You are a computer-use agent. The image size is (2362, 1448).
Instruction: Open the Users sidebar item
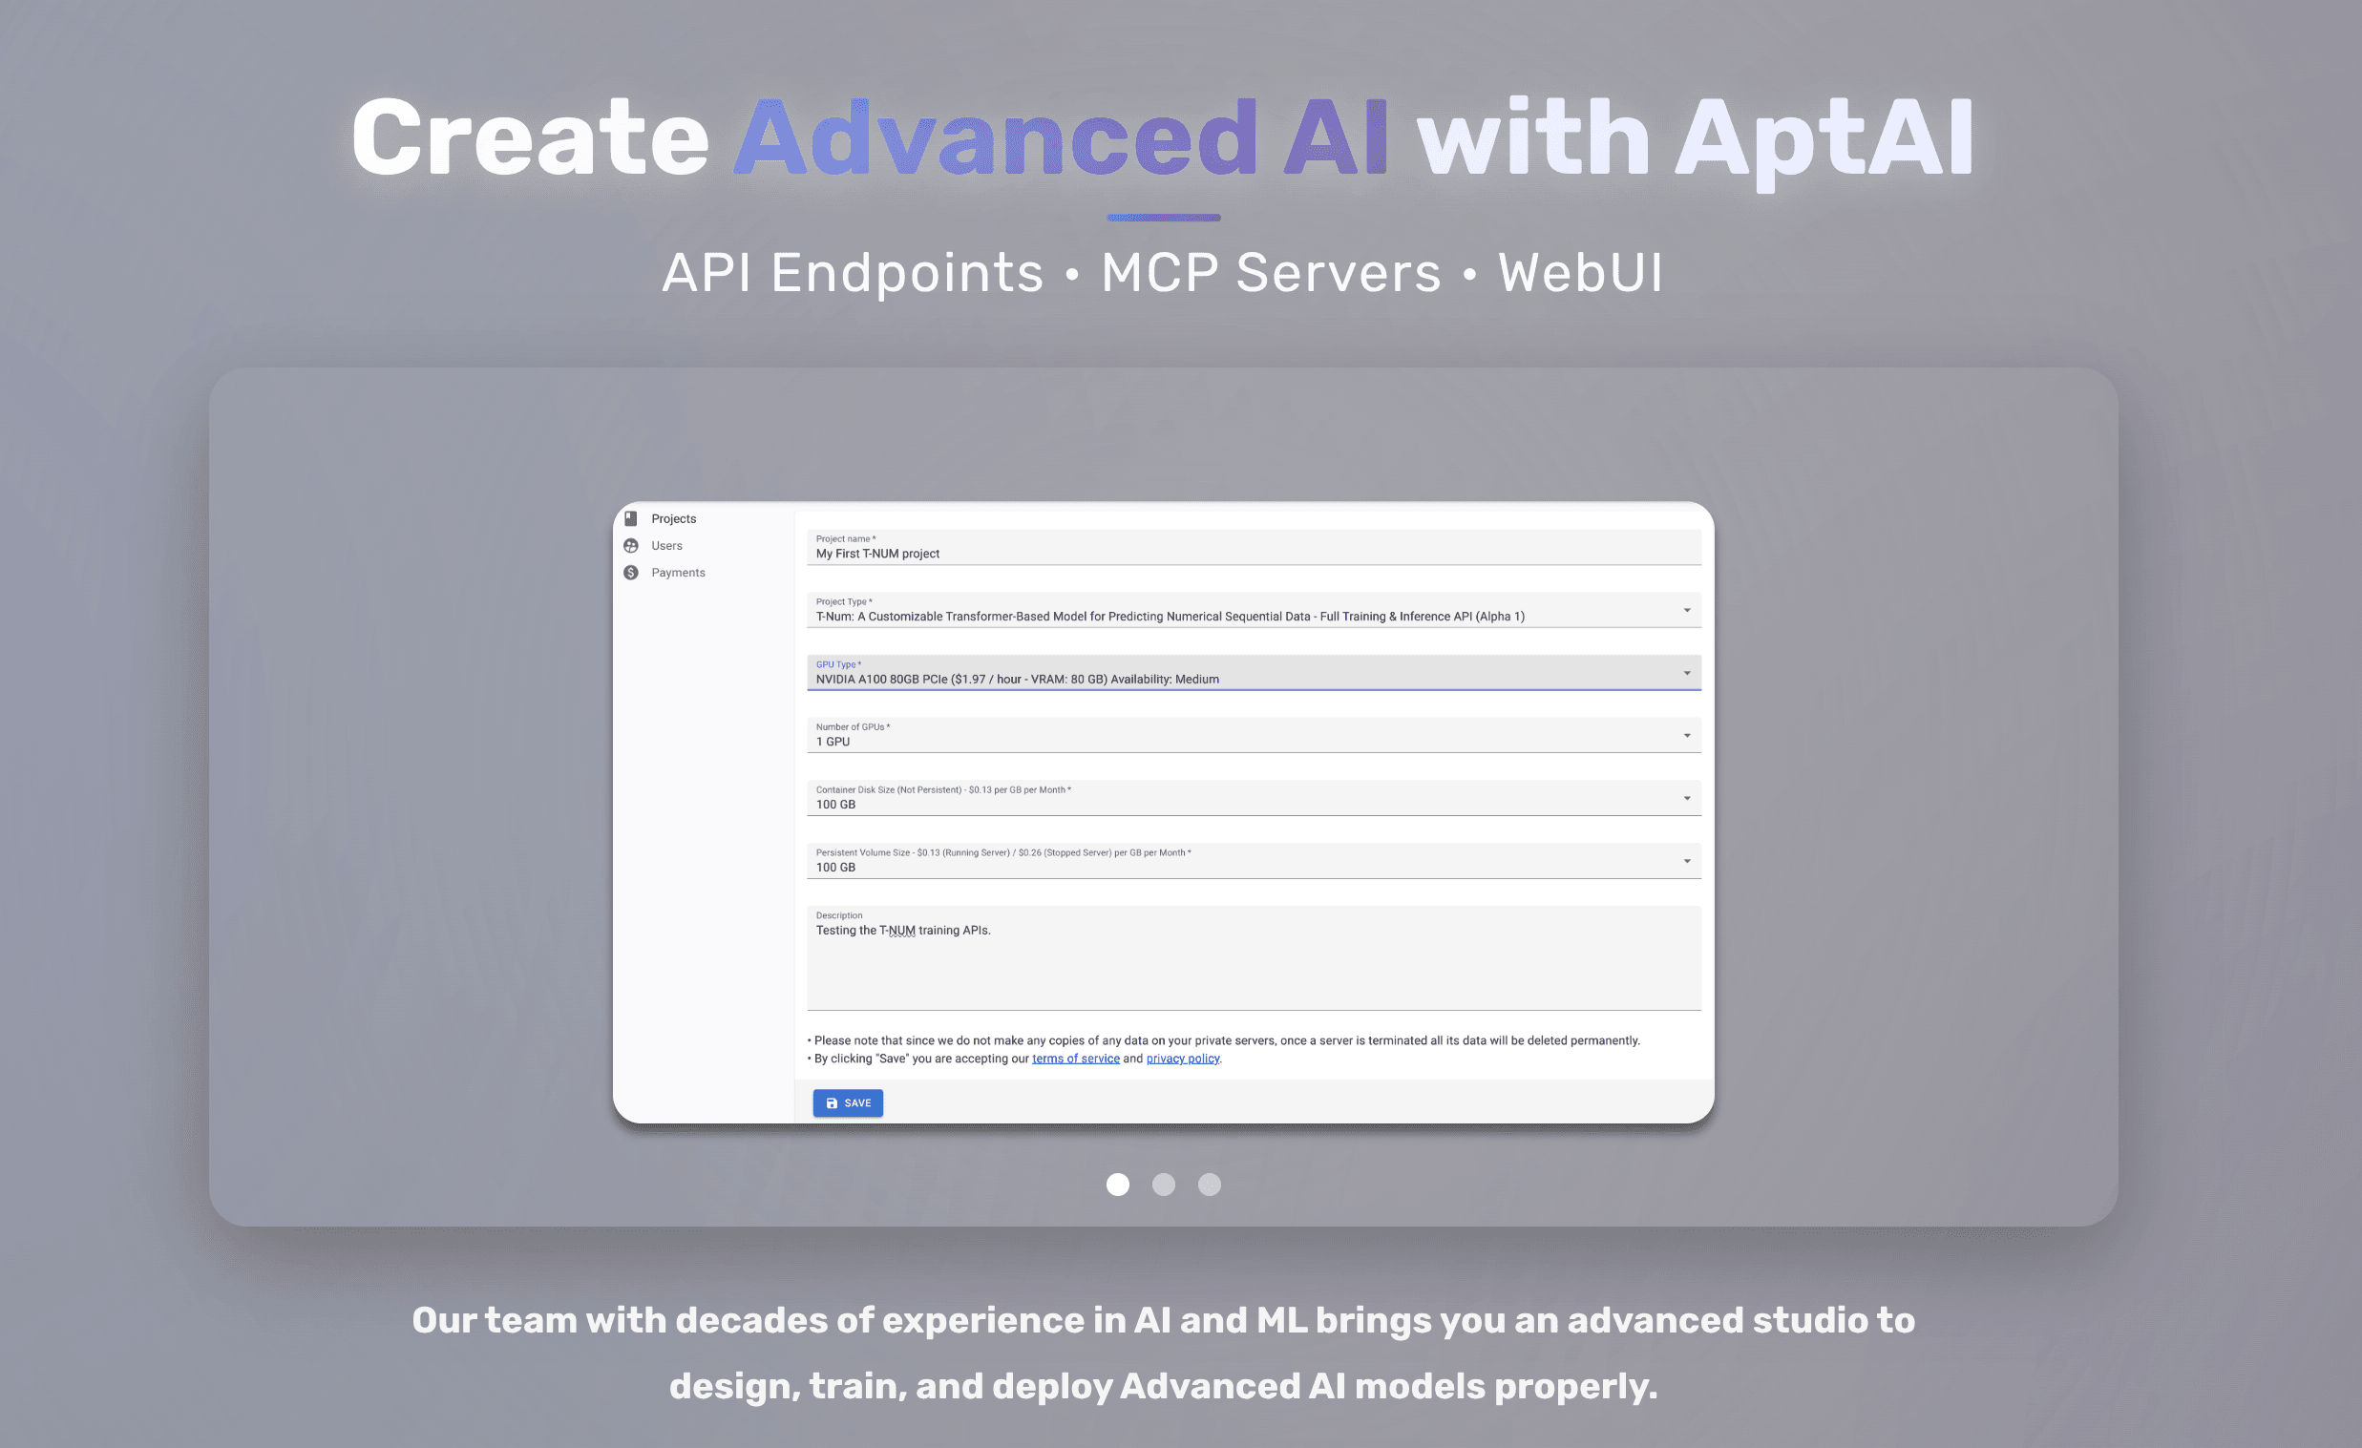pyautogui.click(x=666, y=545)
